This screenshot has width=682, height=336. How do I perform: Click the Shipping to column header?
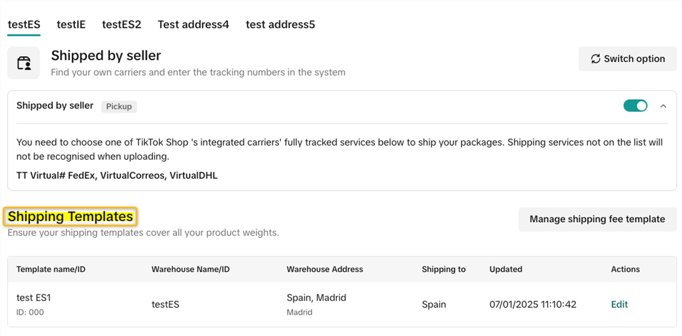click(x=444, y=269)
